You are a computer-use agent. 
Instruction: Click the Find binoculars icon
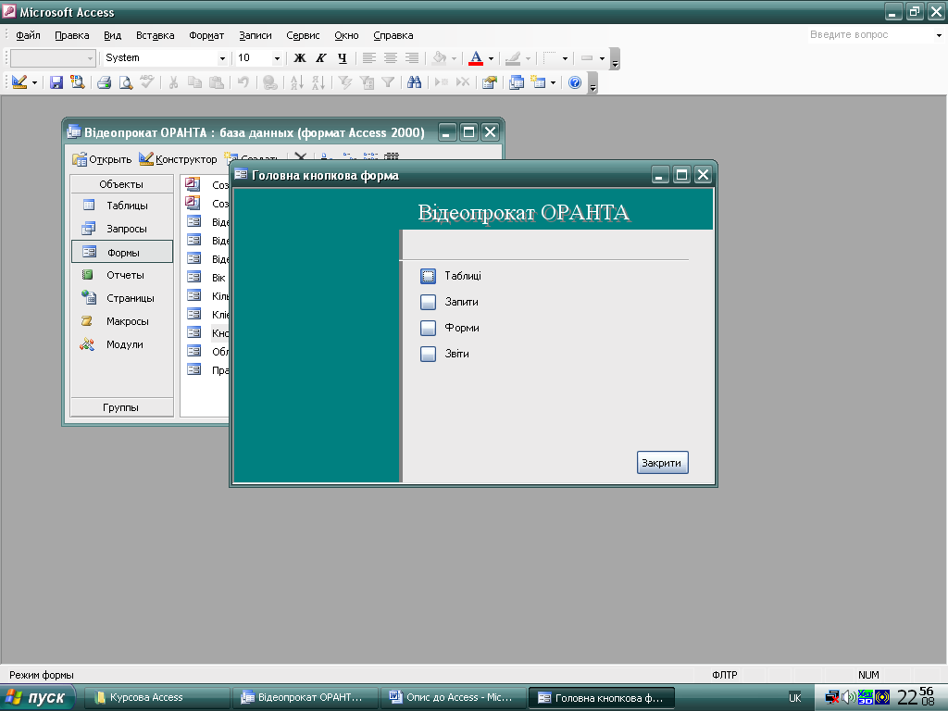point(414,82)
